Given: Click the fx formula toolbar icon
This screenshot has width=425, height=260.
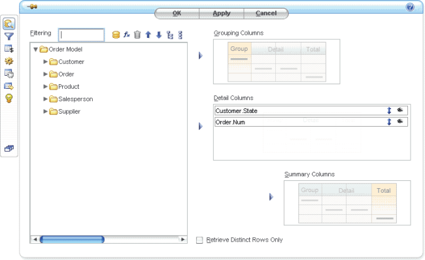Looking at the screenshot, I should click(127, 35).
